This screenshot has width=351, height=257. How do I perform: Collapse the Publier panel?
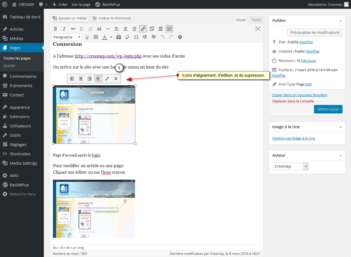(340, 21)
